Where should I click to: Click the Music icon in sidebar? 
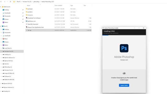click(3, 39)
